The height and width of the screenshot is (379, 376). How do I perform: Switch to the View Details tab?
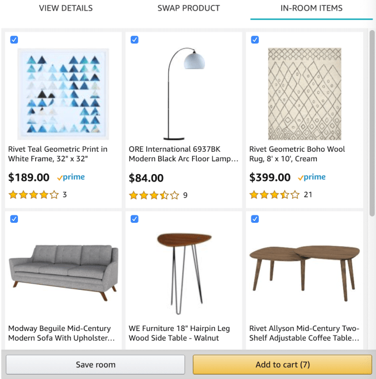pyautogui.click(x=65, y=8)
